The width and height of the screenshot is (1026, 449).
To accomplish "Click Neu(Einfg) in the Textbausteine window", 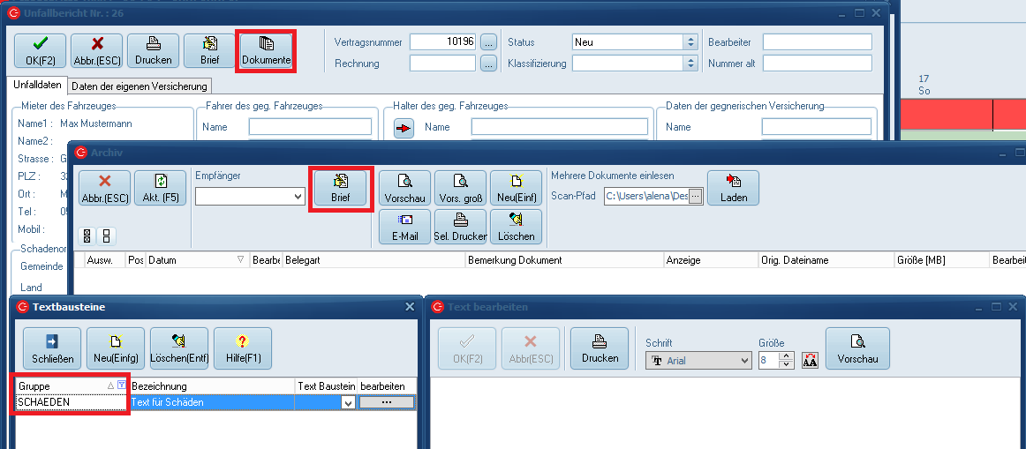I will (116, 348).
